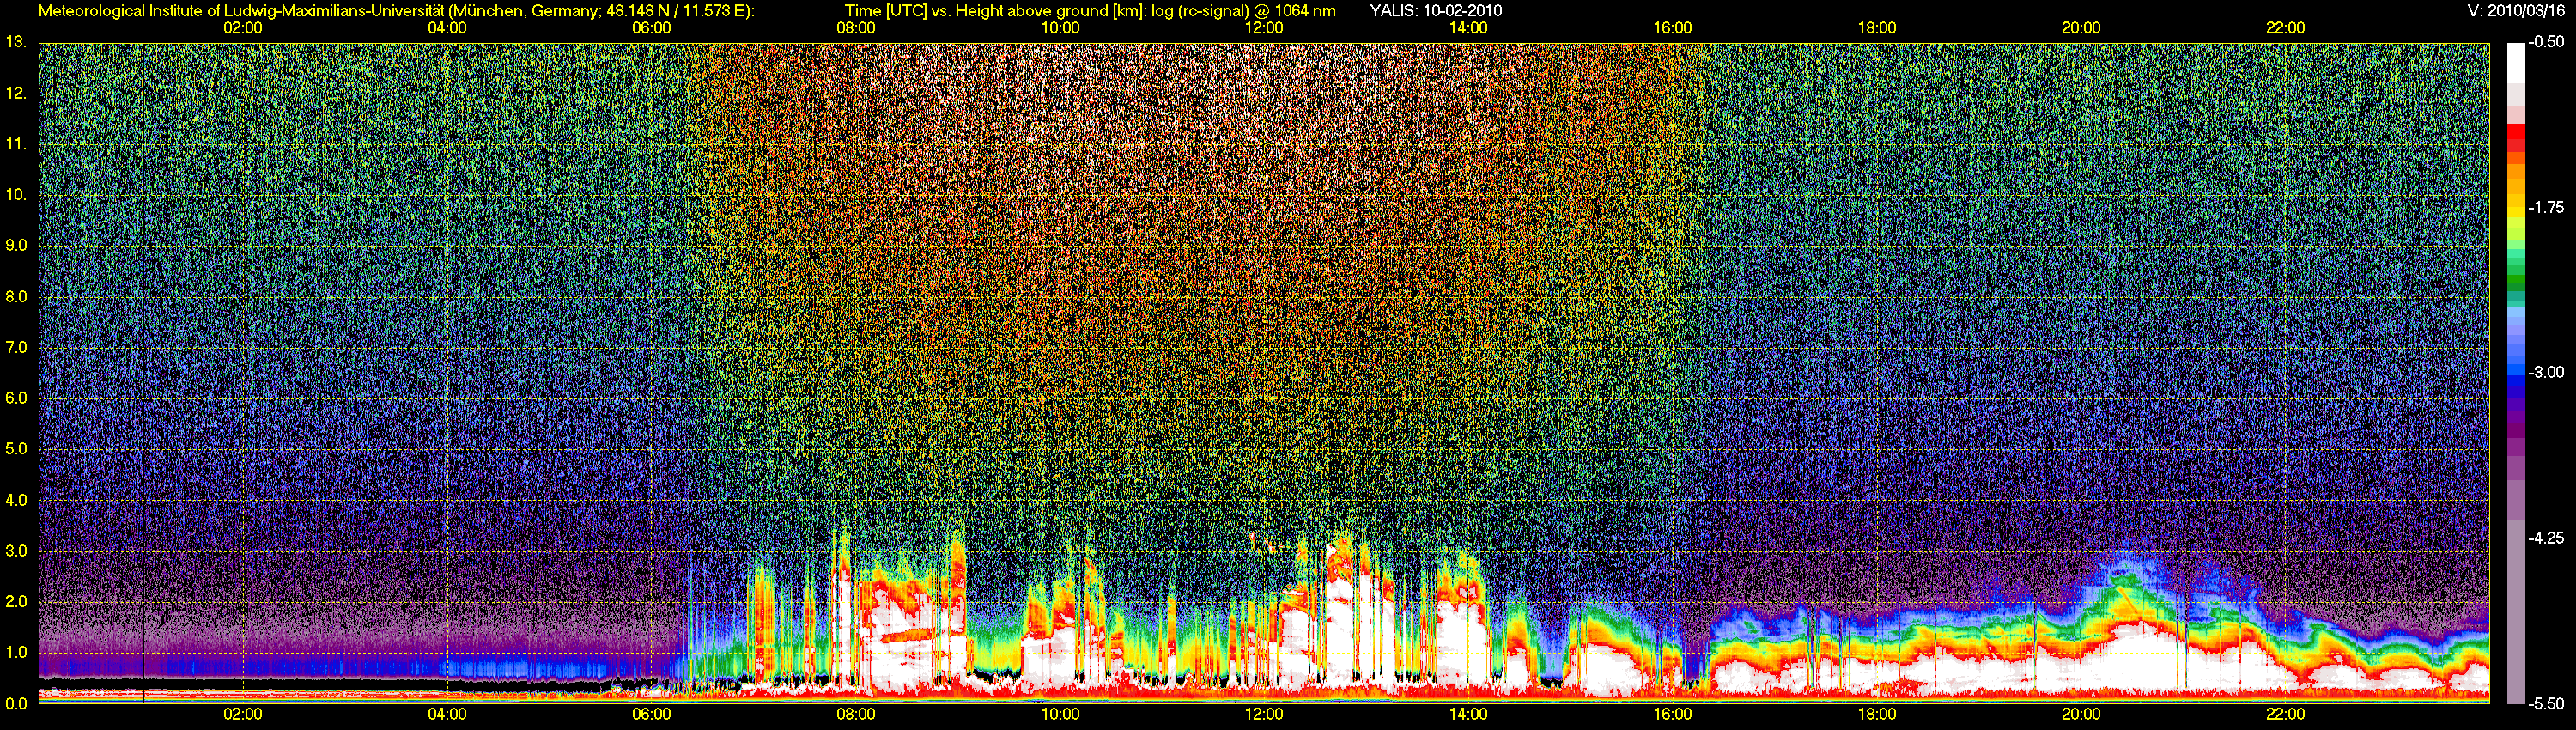
Task: Click the 10:00 label on the bottom time axis
Action: point(1060,715)
